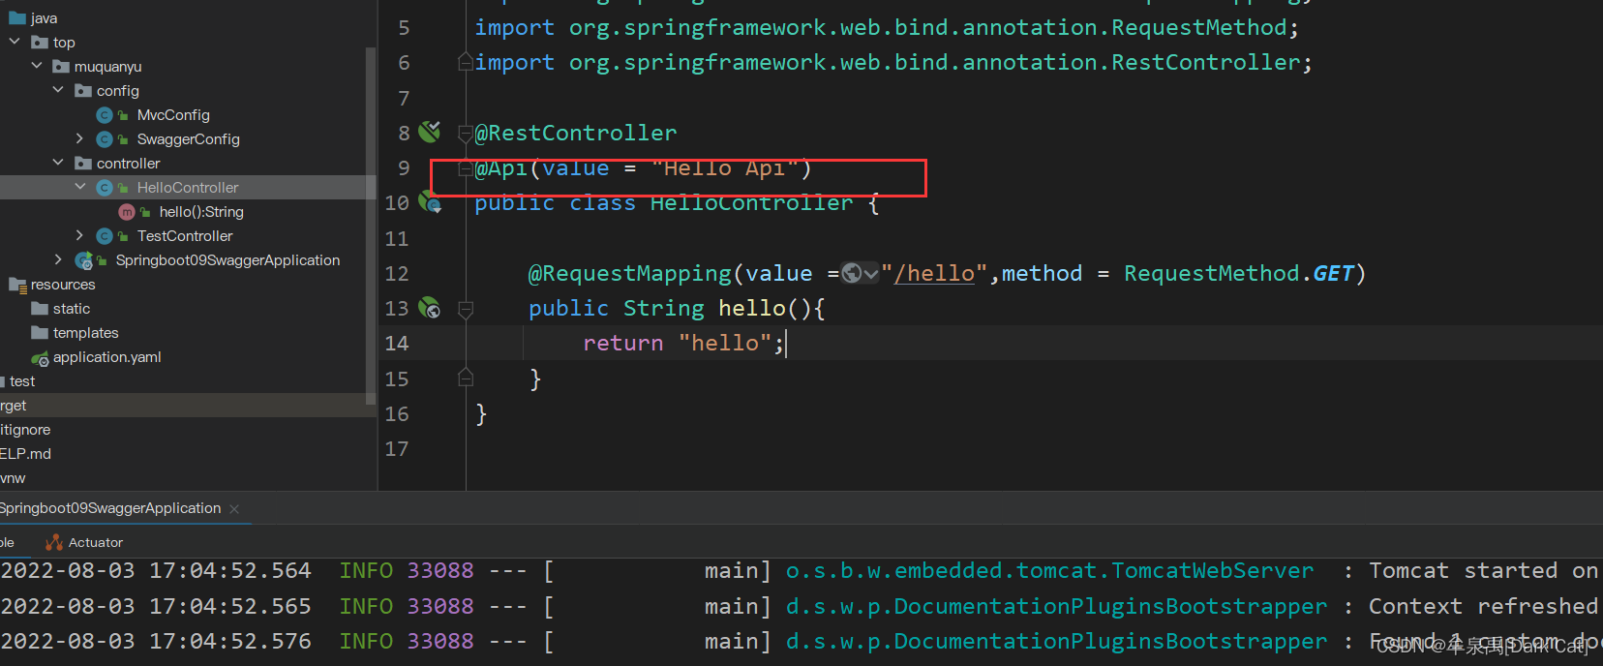
Task: Collapse the controller folder
Action: 58,163
